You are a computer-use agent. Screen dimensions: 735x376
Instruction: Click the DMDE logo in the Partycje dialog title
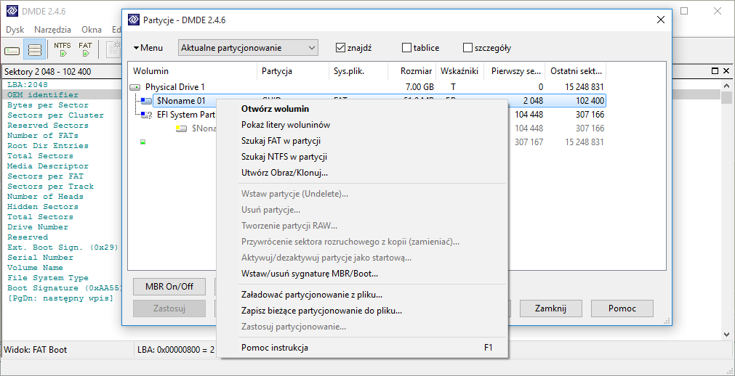134,20
